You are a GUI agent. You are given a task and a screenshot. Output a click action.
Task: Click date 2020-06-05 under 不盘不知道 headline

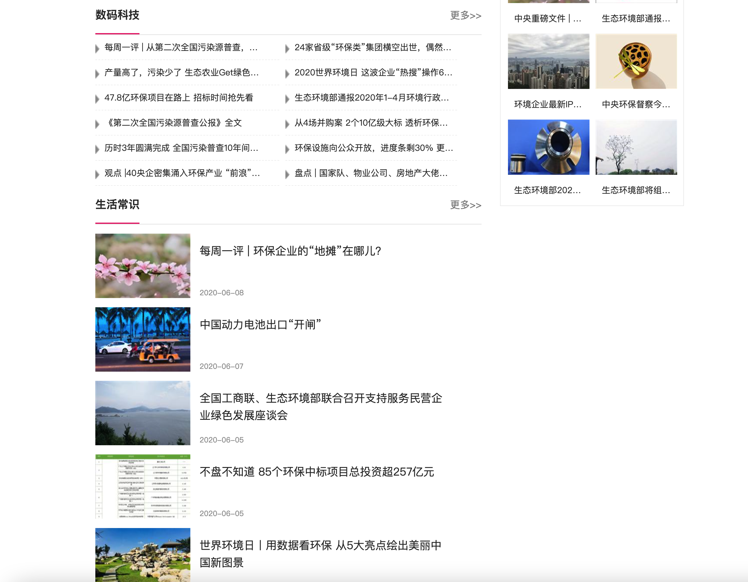[222, 514]
